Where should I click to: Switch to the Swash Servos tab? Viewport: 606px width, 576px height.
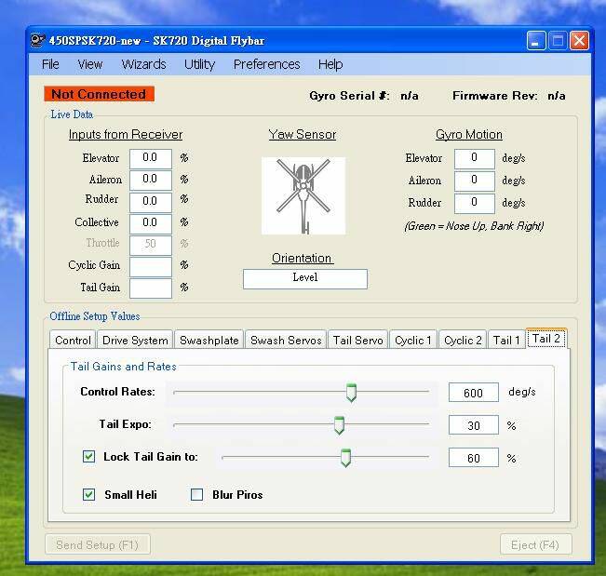[286, 340]
